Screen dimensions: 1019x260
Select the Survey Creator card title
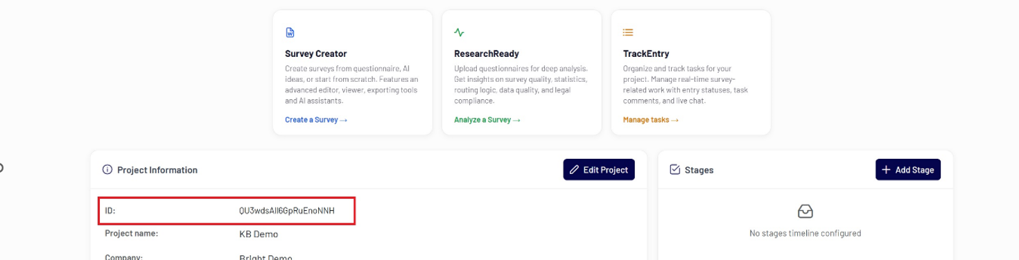[x=315, y=53]
